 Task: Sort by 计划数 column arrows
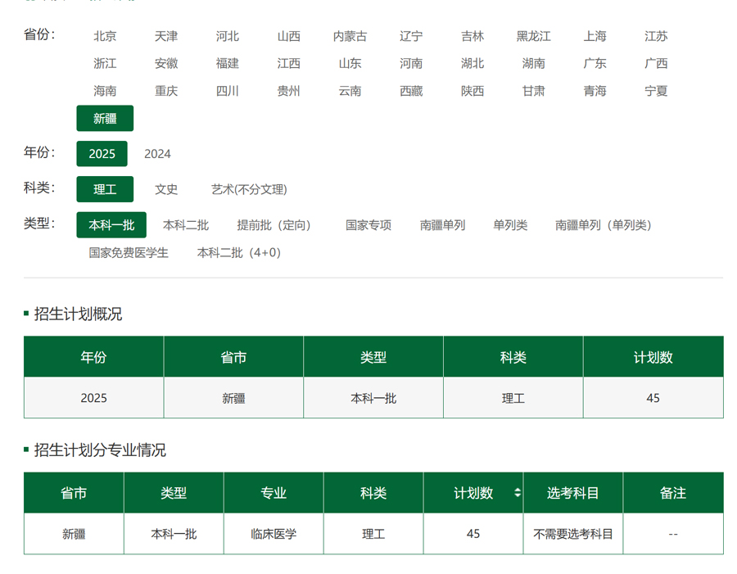point(517,493)
